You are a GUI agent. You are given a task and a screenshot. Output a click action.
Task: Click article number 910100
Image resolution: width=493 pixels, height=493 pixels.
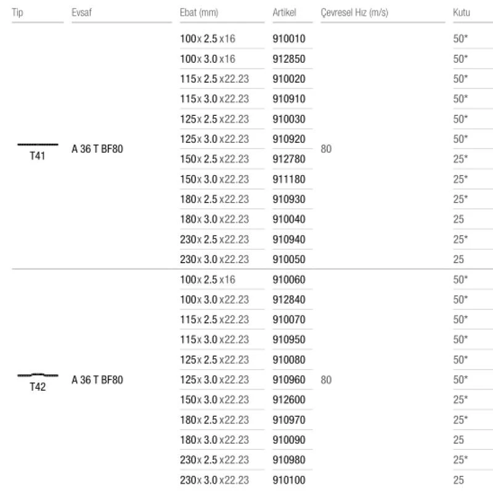pos(289,480)
